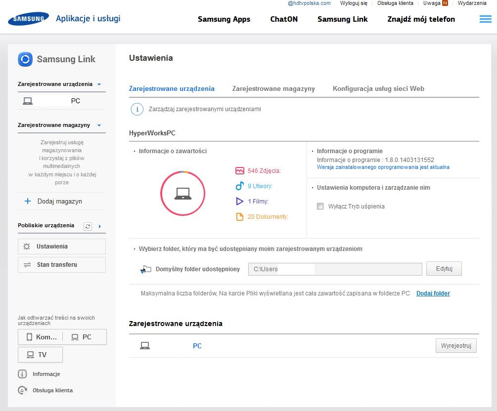The image size is (497, 411).
Task: Click the Edytuj button
Action: click(444, 269)
